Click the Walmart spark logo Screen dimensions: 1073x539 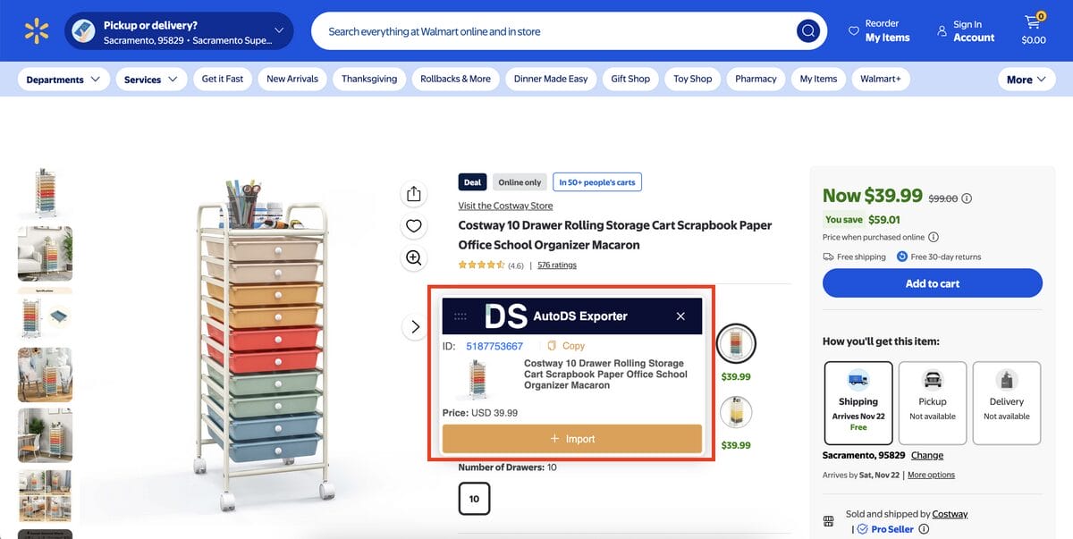tap(36, 30)
